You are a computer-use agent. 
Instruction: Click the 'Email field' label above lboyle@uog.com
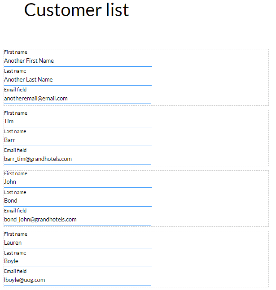15,271
